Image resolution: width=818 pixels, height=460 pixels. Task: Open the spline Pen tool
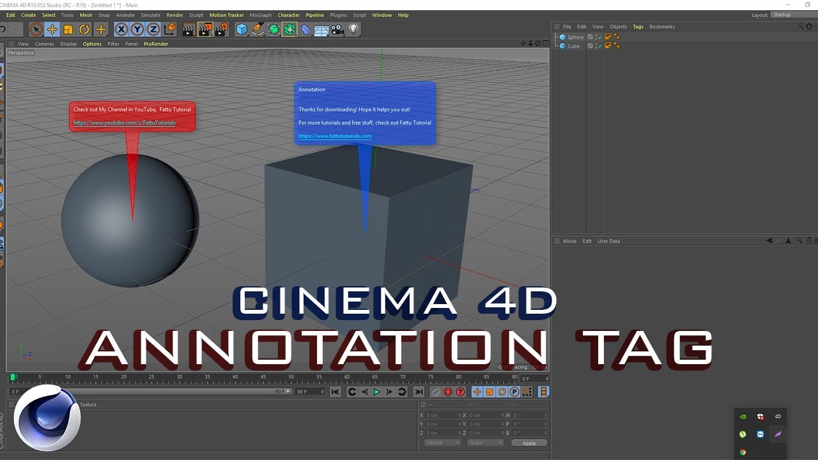258,29
